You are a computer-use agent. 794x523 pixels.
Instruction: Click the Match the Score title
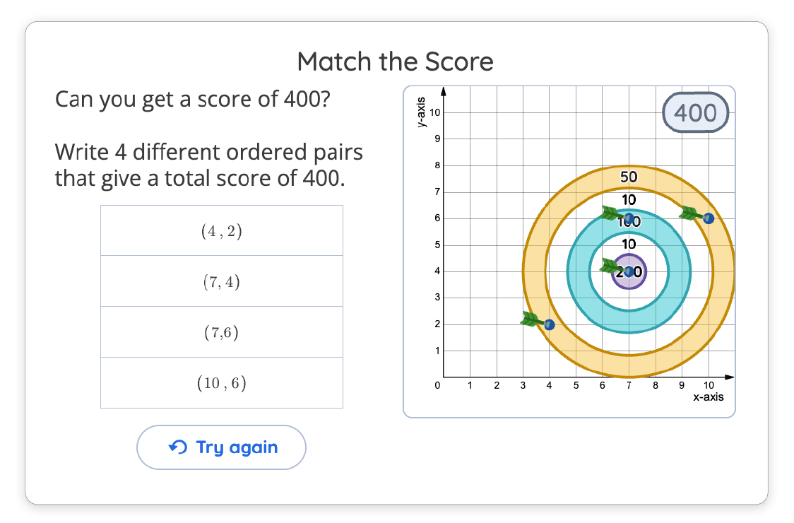click(395, 61)
